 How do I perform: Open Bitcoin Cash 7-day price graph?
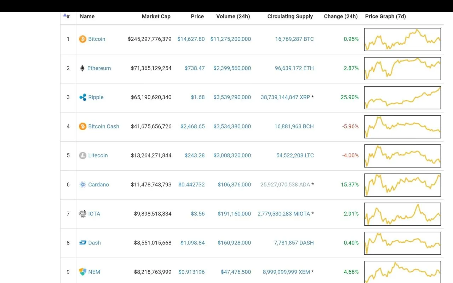(x=403, y=127)
